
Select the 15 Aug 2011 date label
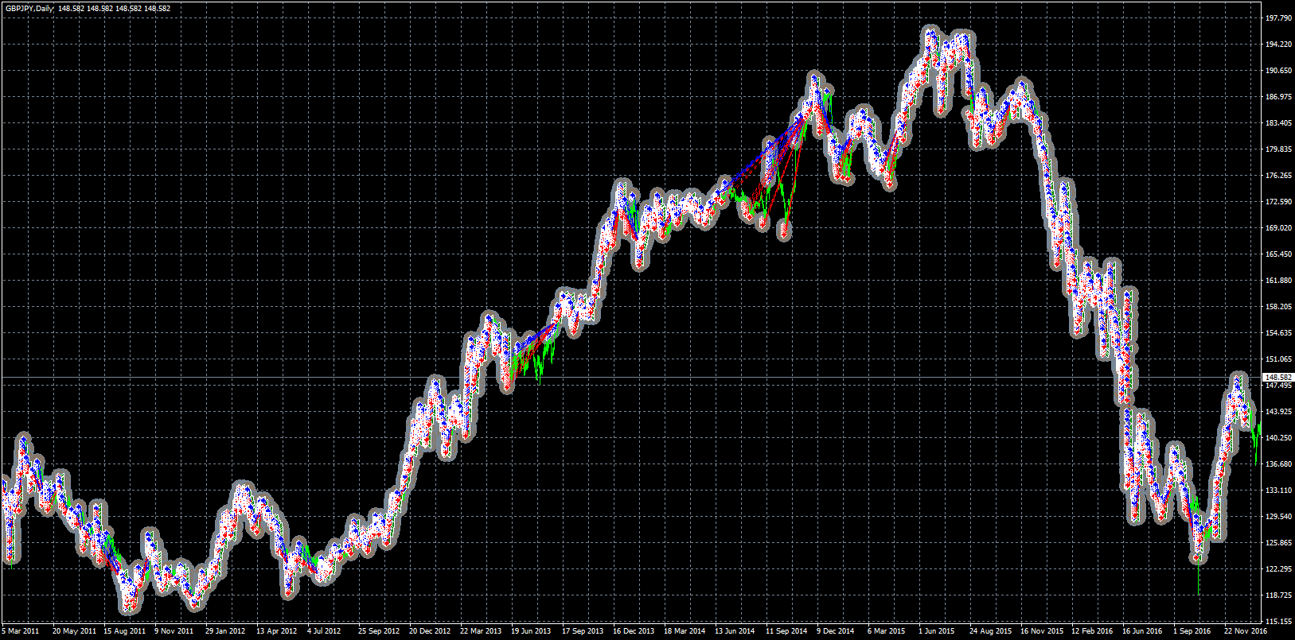click(x=124, y=631)
